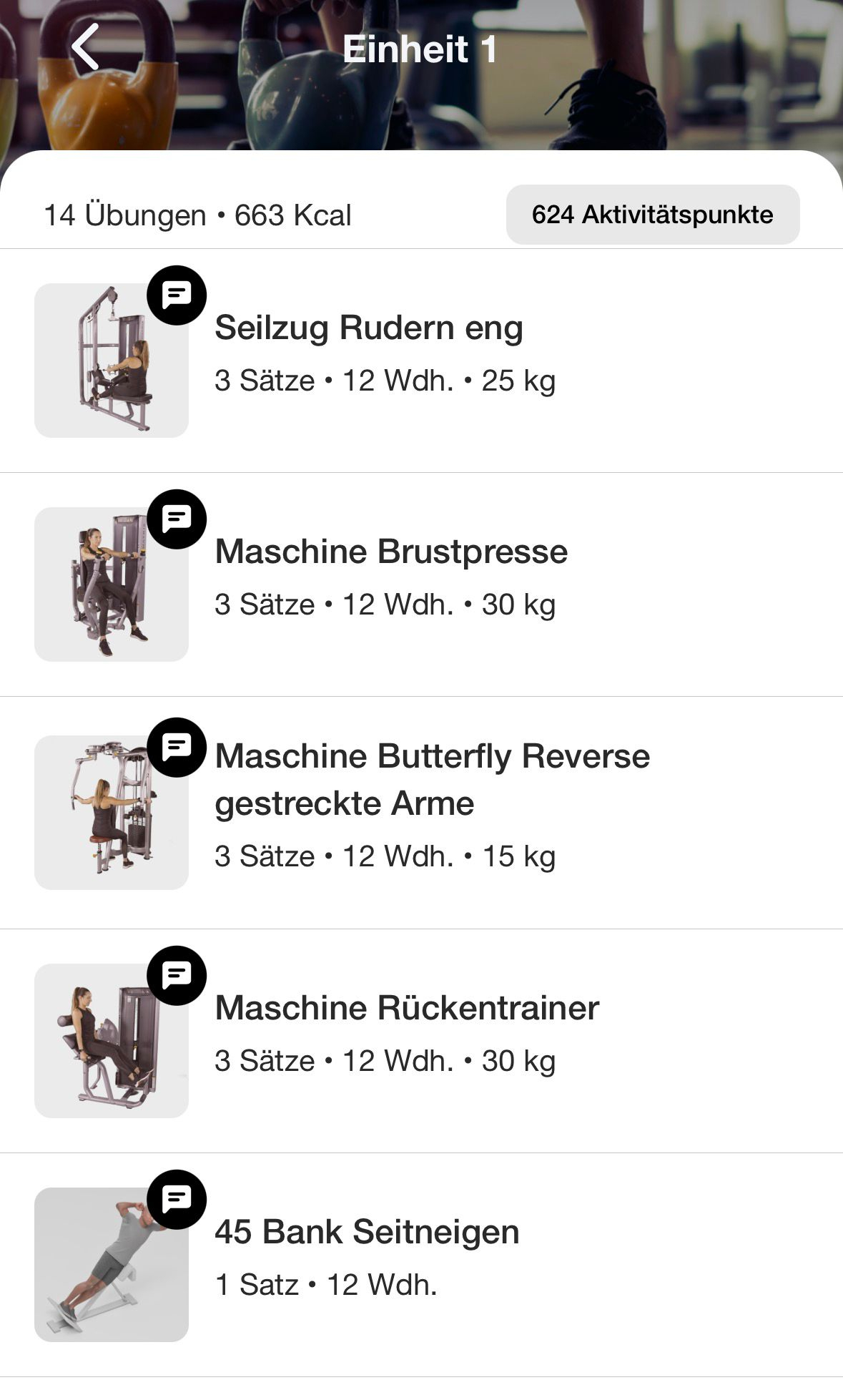Tap the 14 Übungen 663 Kcal summary

(197, 215)
